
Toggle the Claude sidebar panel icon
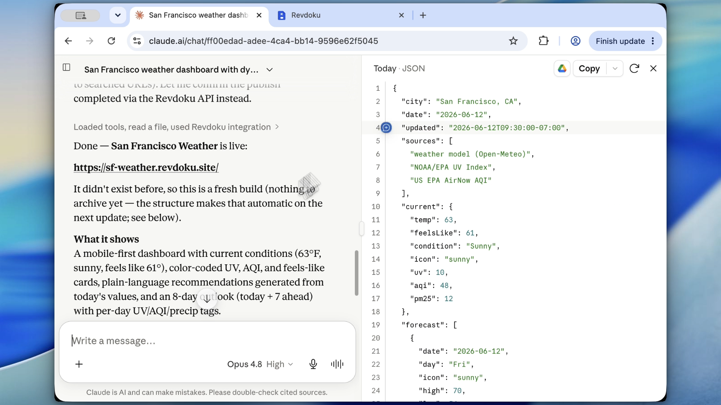(66, 67)
